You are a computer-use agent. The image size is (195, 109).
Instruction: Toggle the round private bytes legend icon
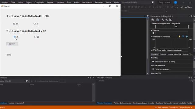click(x=187, y=37)
